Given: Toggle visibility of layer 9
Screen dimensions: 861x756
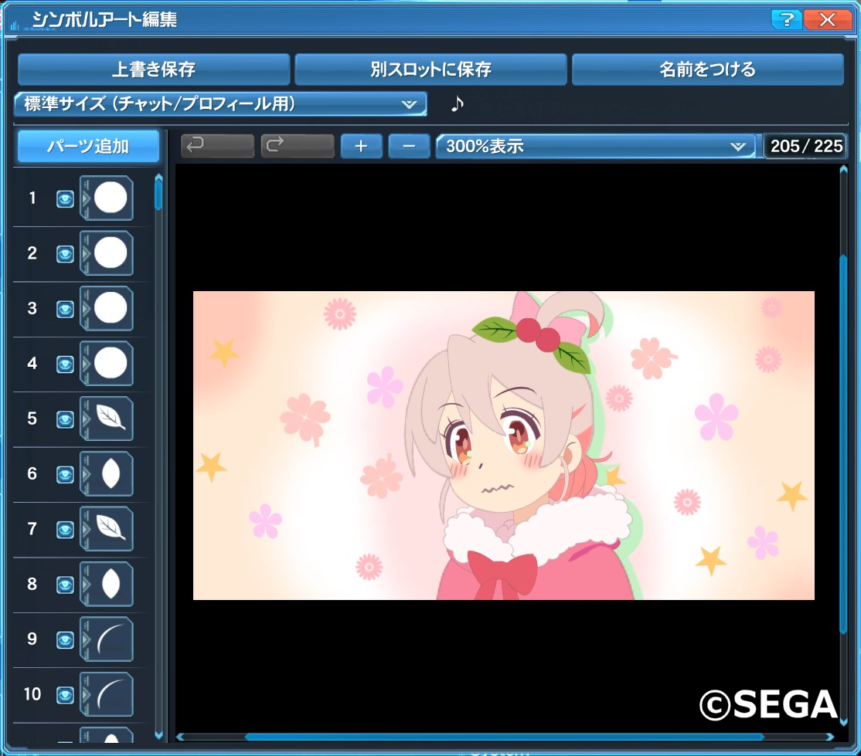Looking at the screenshot, I should click(x=65, y=640).
